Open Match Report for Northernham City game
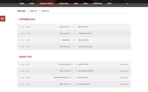Screen dimensions: 148x92 point(124,78)
